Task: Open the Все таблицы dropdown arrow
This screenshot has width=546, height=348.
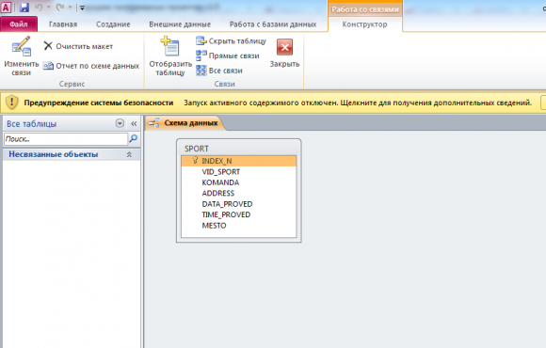Action: point(120,123)
